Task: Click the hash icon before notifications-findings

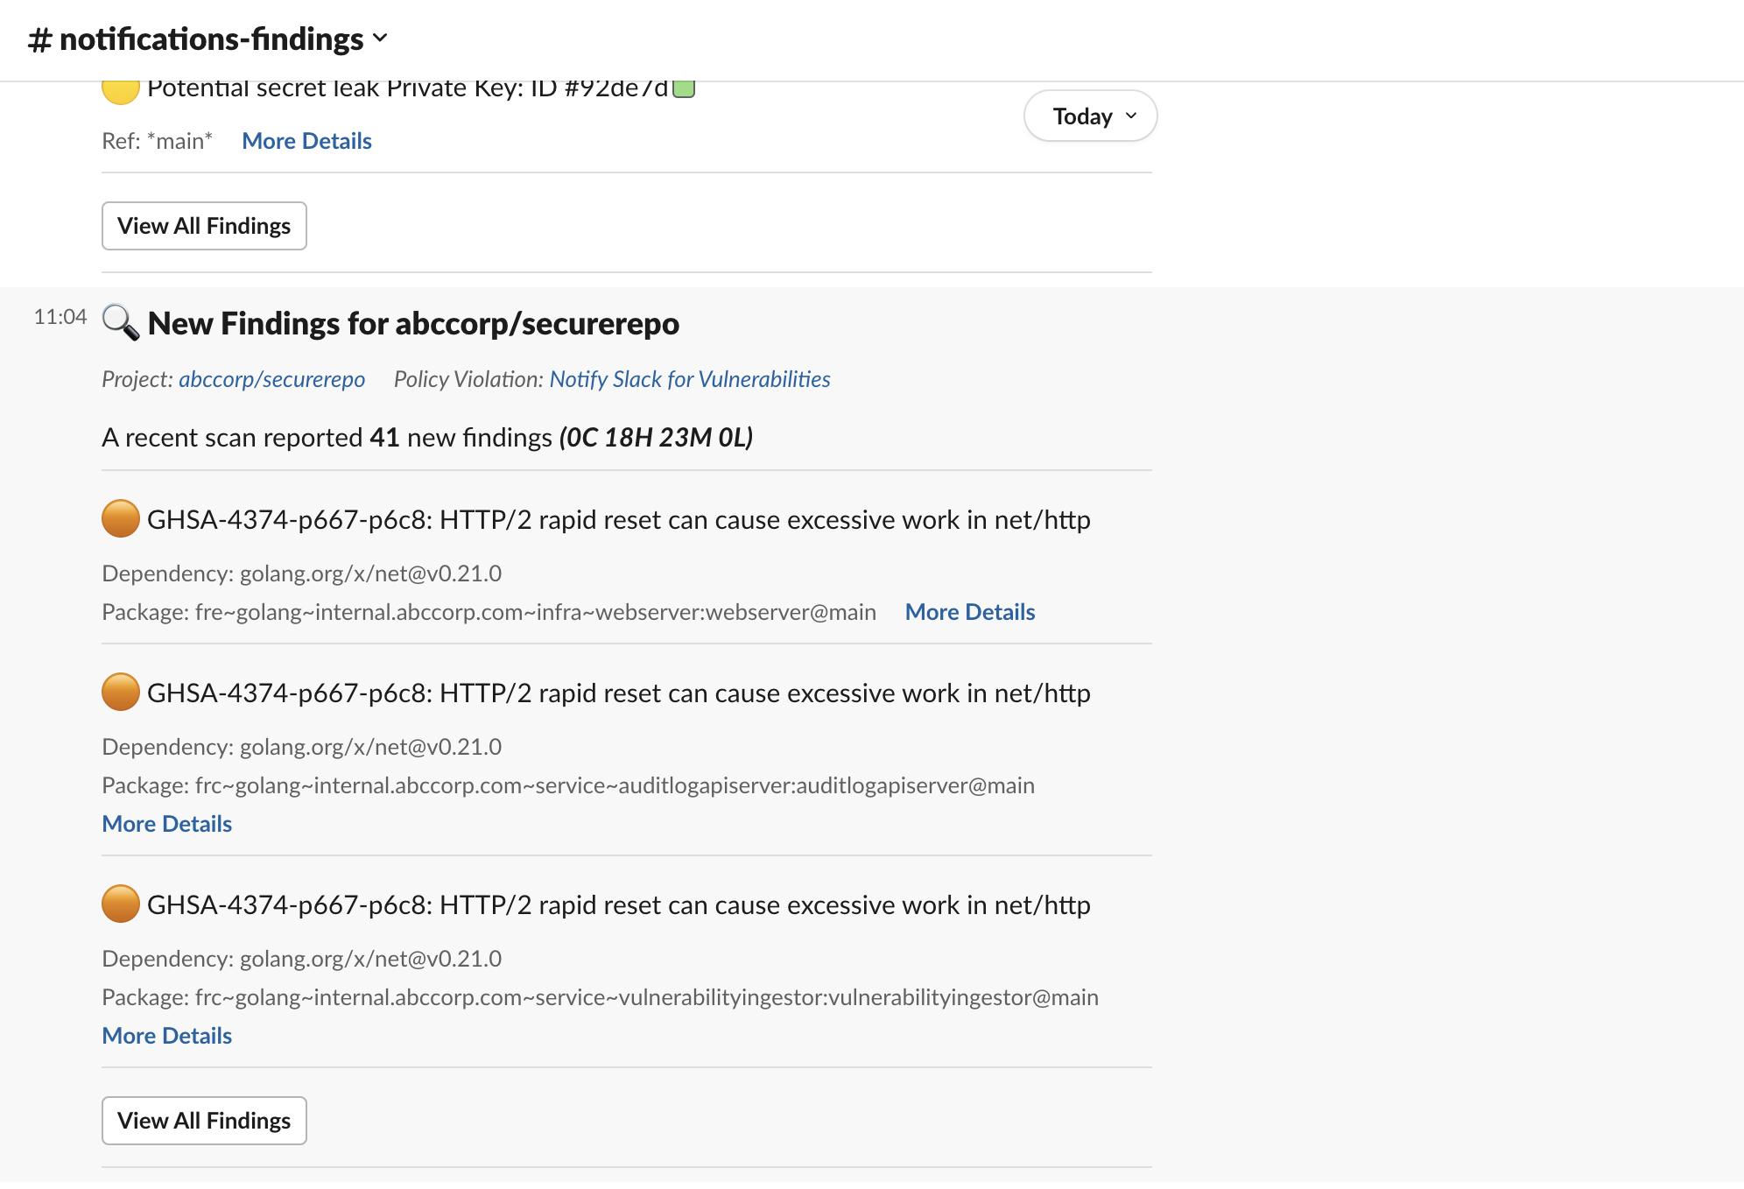Action: (x=39, y=39)
